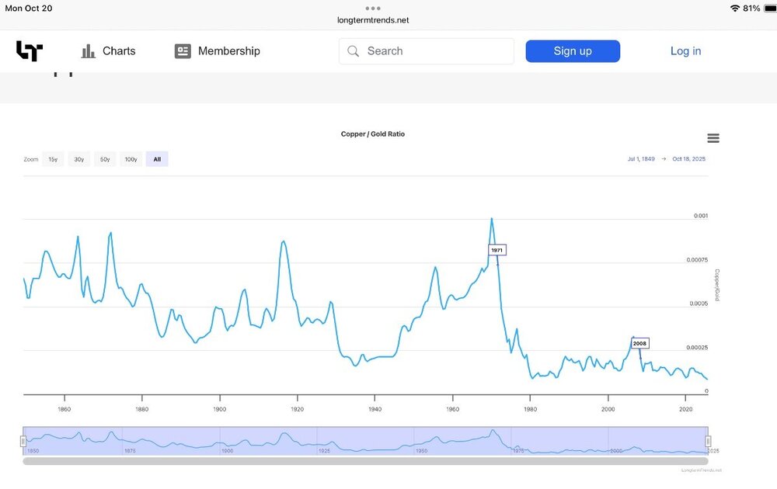Click the 1920 x-axis label
The width and height of the screenshot is (777, 489).
(x=298, y=409)
